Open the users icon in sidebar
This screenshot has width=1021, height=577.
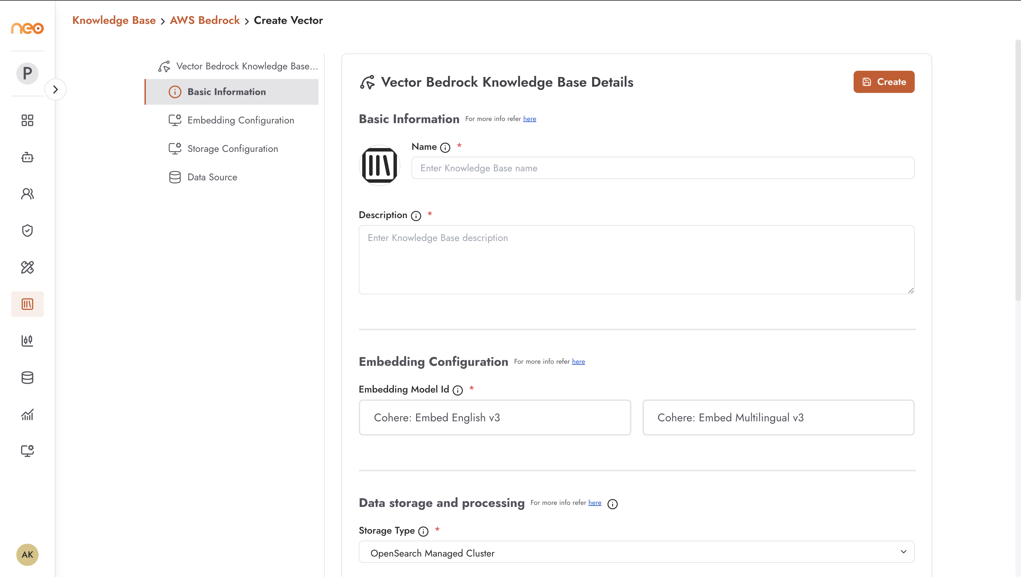(27, 194)
